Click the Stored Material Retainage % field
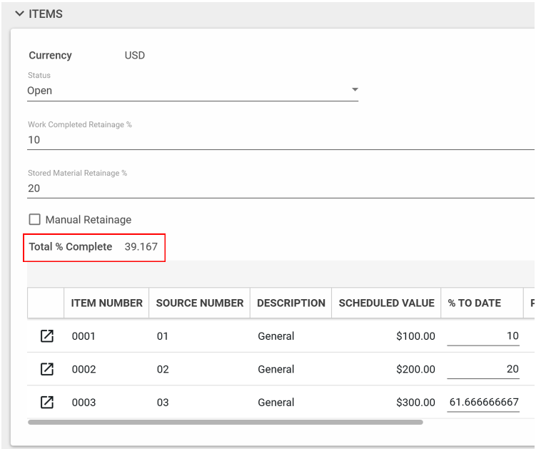536x449 pixels. click(278, 188)
